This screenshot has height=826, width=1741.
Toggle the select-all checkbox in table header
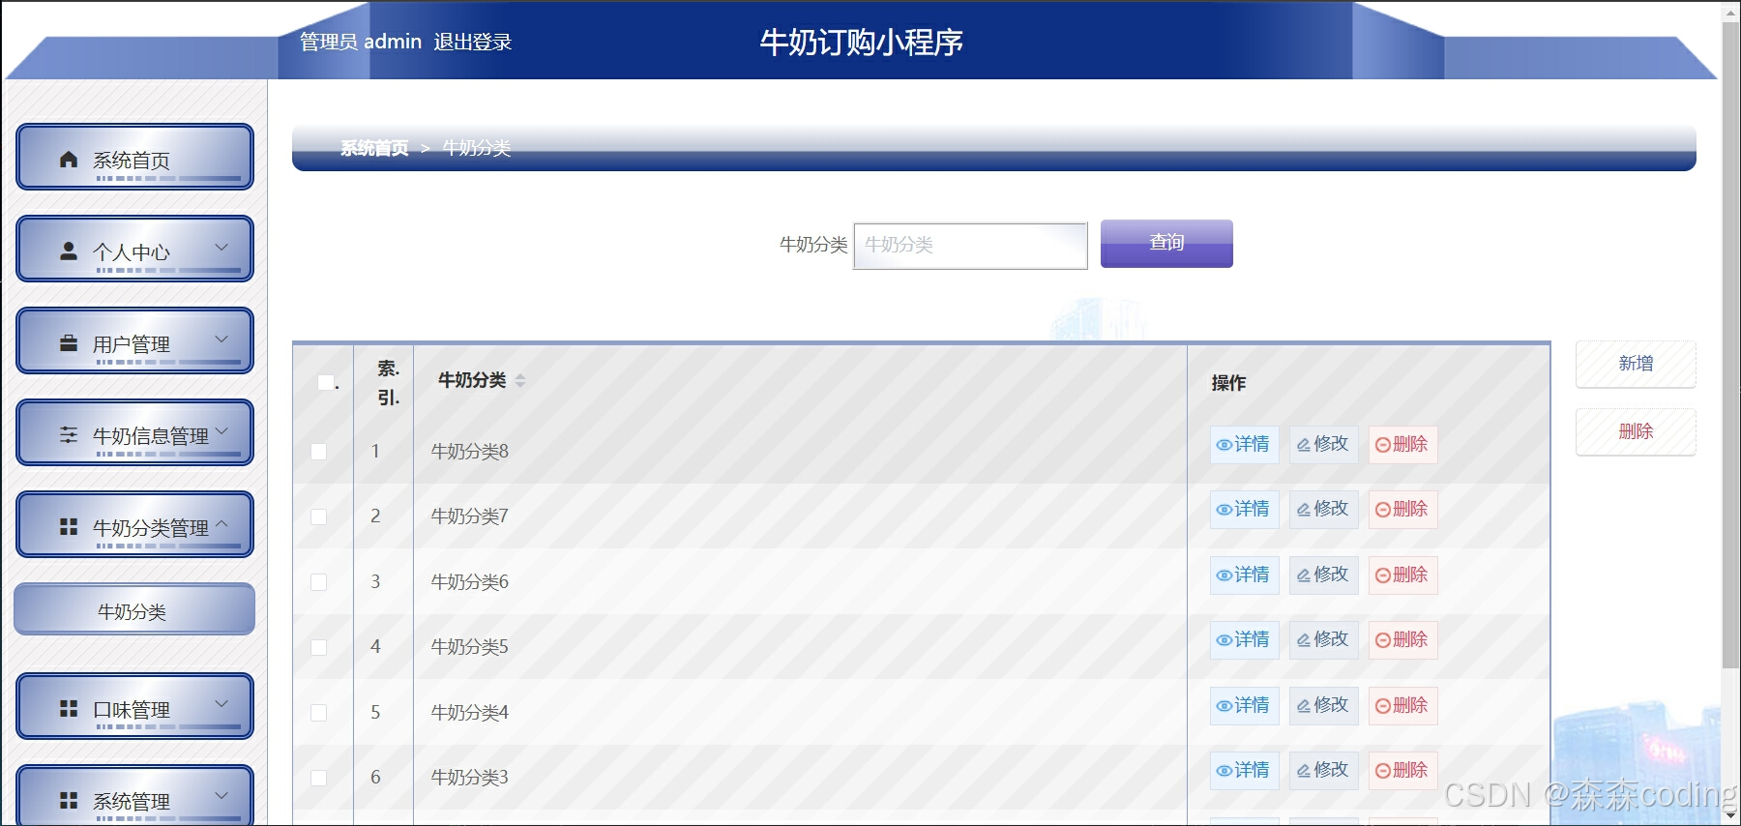point(326,382)
